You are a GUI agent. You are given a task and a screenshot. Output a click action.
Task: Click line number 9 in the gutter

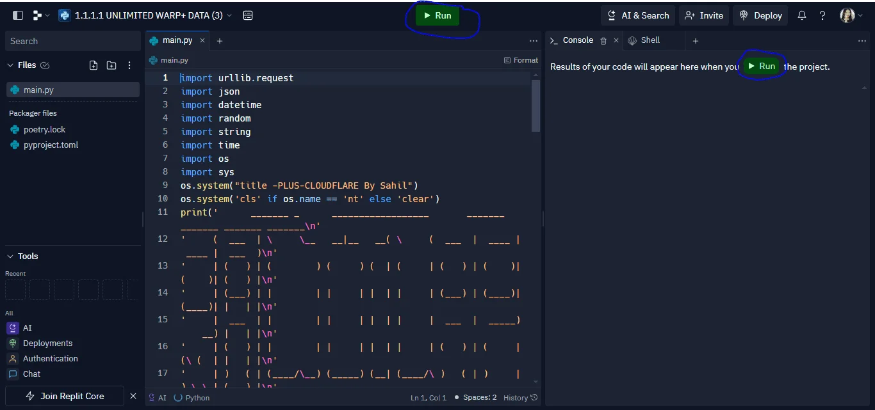pos(165,185)
